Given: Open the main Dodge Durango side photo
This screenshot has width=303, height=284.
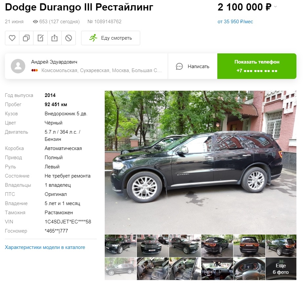Looking at the screenshot, I should click(x=200, y=162).
